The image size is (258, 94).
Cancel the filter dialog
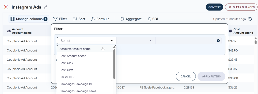pos(186,76)
